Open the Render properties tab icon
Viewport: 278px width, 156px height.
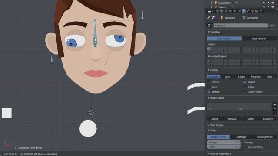218,11
